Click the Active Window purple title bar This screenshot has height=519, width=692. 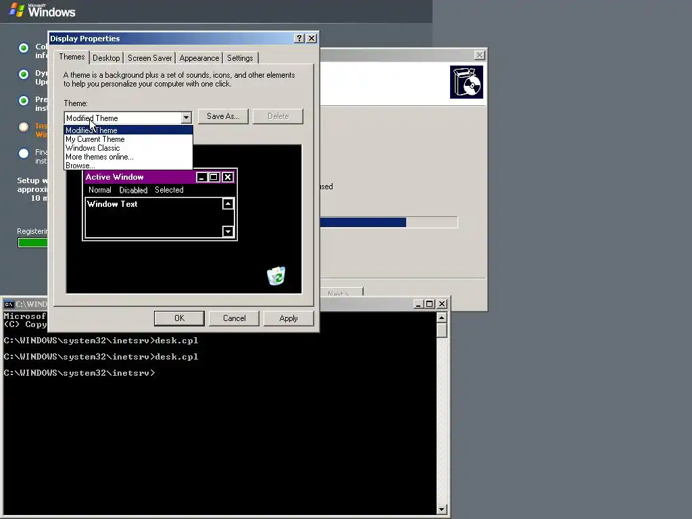pyautogui.click(x=140, y=177)
